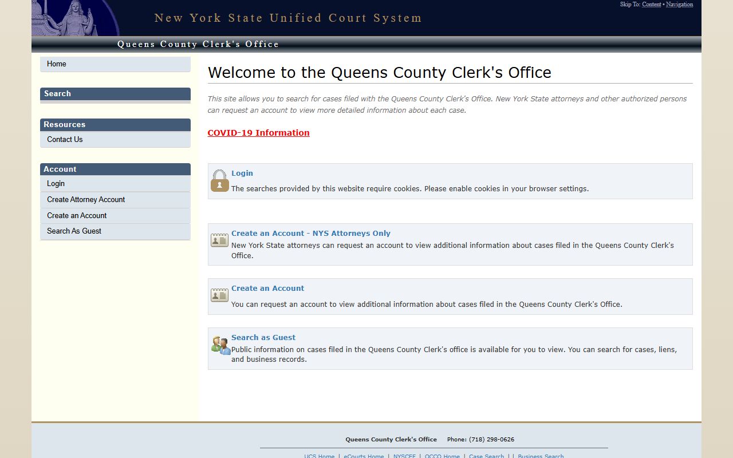Open the Search as Guest link
Screen dimensions: 733x458
pos(263,338)
